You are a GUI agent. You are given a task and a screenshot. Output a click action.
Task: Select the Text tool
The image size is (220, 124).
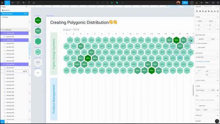[29, 2]
